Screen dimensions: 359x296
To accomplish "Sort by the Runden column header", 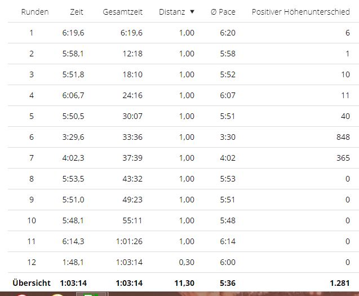I will point(35,12).
